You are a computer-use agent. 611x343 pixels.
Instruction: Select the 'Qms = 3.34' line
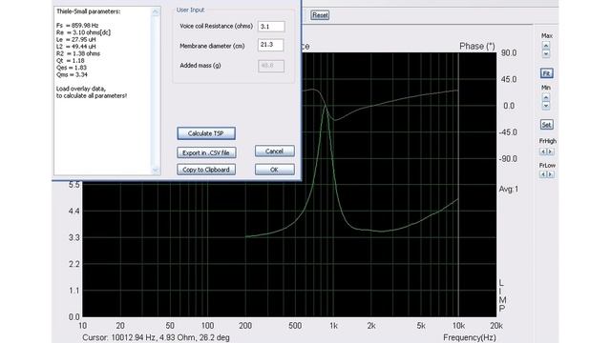(x=72, y=74)
